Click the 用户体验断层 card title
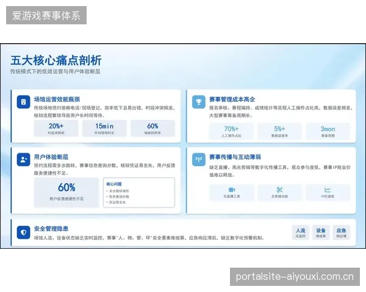Screen dimensions: 366x292 51,157
